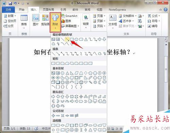The width and height of the screenshot is (170, 133).
Task: Click the Undo icon in quick access toolbar
Action: tap(15, 3)
